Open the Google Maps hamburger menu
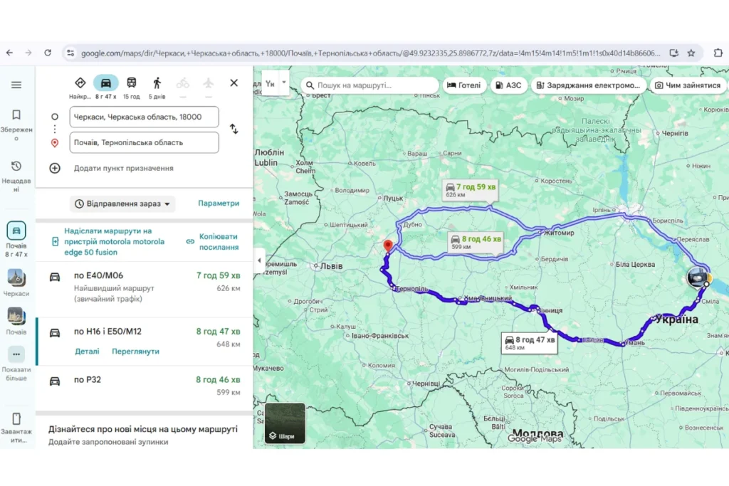The height and width of the screenshot is (486, 729). [16, 85]
